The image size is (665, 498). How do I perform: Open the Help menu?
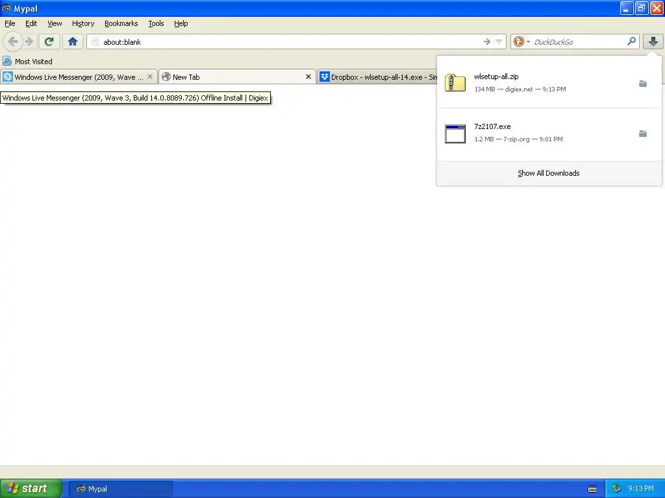click(x=181, y=23)
